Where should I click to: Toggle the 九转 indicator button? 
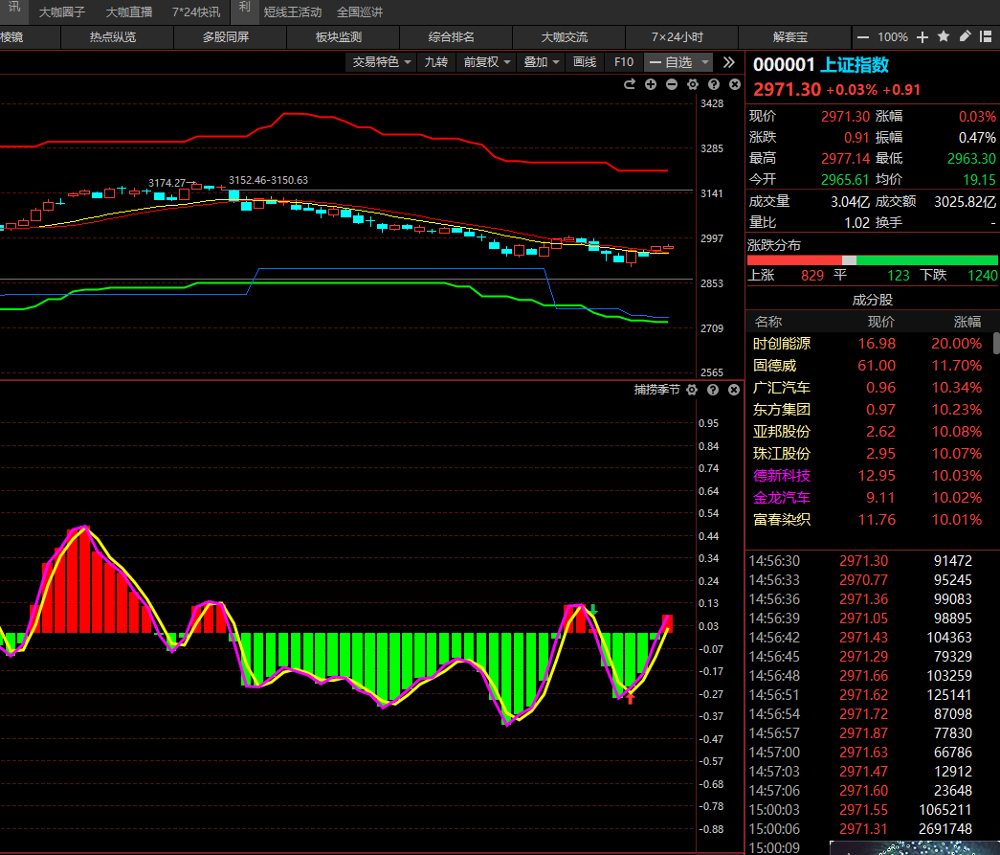(x=435, y=62)
